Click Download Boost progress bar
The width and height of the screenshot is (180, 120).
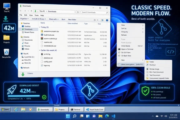pos(24,96)
